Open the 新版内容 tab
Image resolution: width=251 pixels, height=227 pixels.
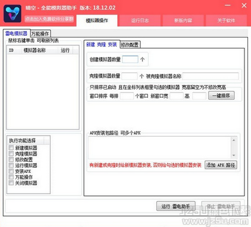(183, 20)
